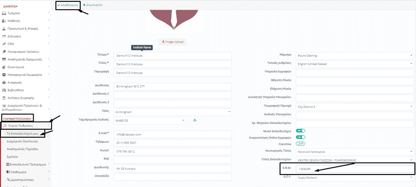Viewport: 416px width, 187px height.
Task: Click the Βιβλιοθήκη books icon
Action: click(4, 90)
